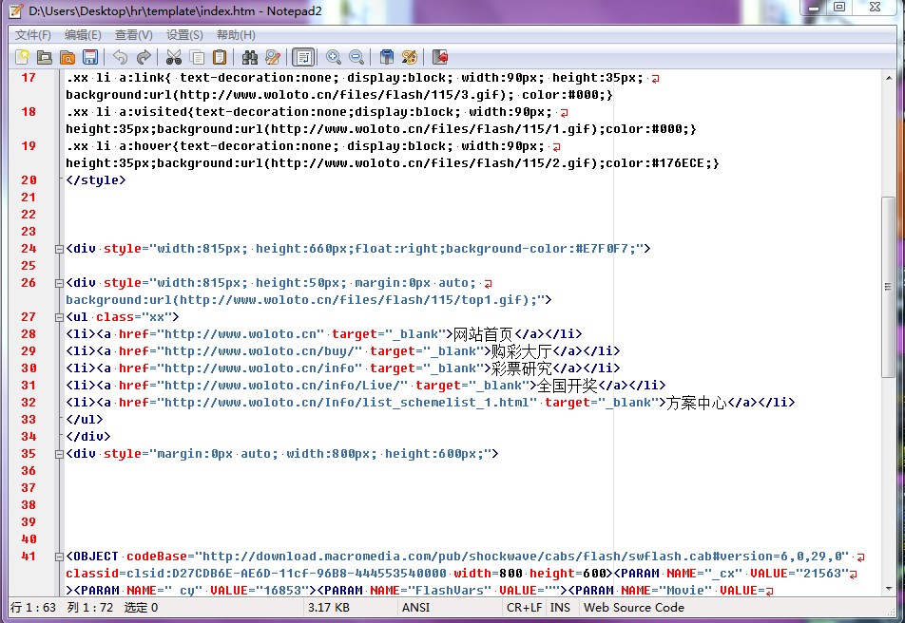The height and width of the screenshot is (623, 905).
Task: Open Find with the binoculars icon
Action: pyautogui.click(x=250, y=57)
